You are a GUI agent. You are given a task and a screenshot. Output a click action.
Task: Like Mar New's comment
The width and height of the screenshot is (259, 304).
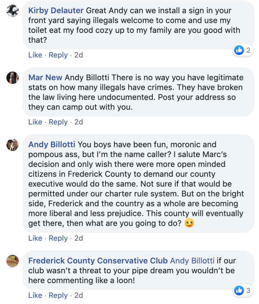tap(35, 122)
